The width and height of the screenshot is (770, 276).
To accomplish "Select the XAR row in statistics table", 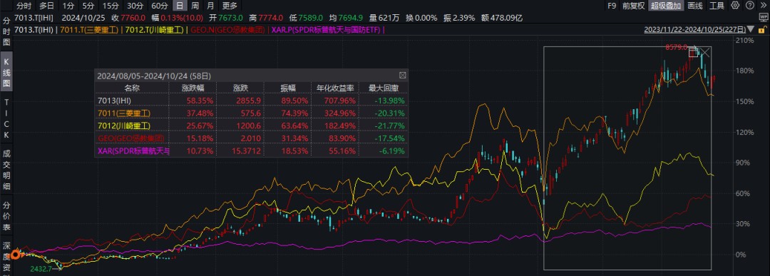I will coord(251,151).
